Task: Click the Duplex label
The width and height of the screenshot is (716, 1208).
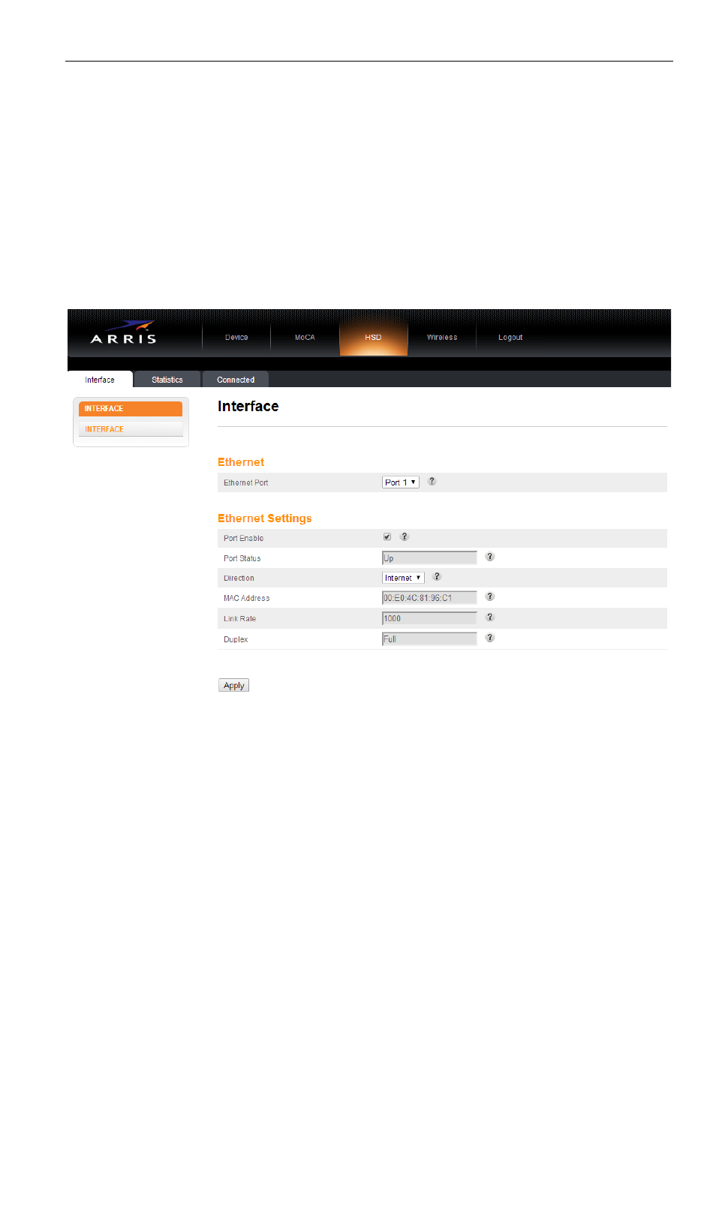Action: point(236,640)
